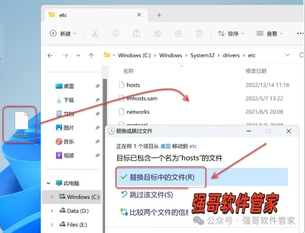Click the etc link in dialog

point(193,146)
